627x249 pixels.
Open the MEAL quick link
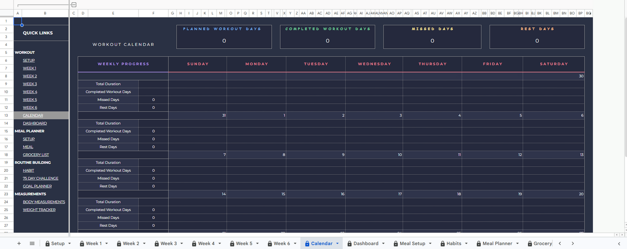click(x=28, y=147)
